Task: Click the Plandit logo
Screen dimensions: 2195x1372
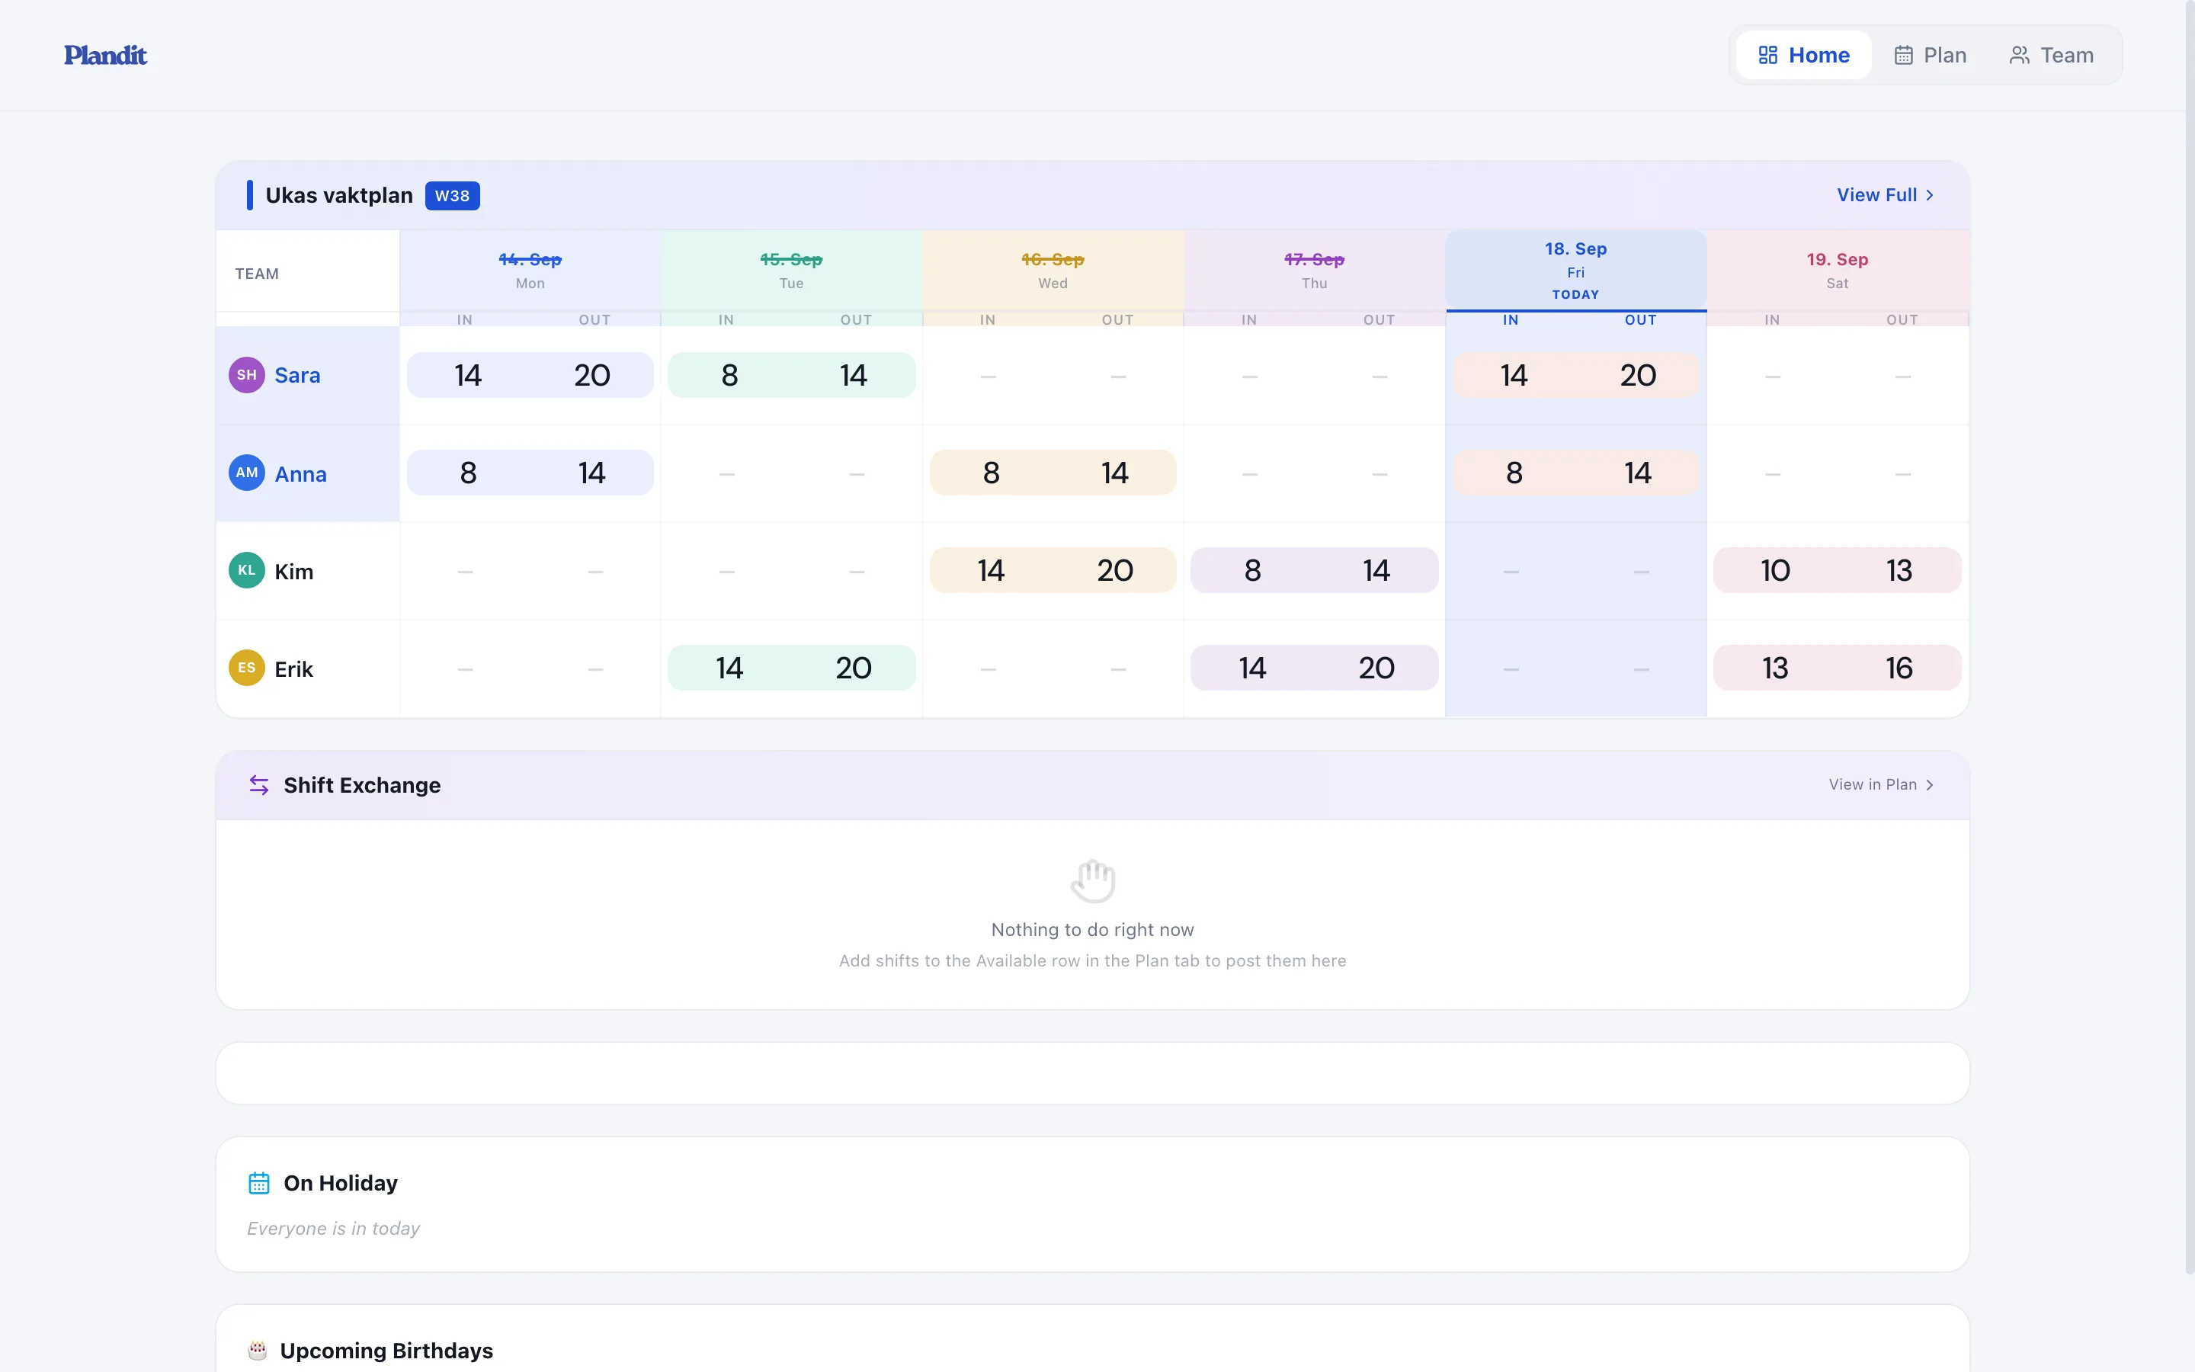Action: [105, 56]
